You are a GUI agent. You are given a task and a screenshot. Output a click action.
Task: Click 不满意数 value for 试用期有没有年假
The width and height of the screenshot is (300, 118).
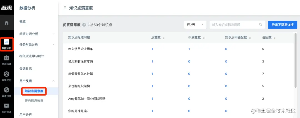pyautogui.click(x=189, y=61)
